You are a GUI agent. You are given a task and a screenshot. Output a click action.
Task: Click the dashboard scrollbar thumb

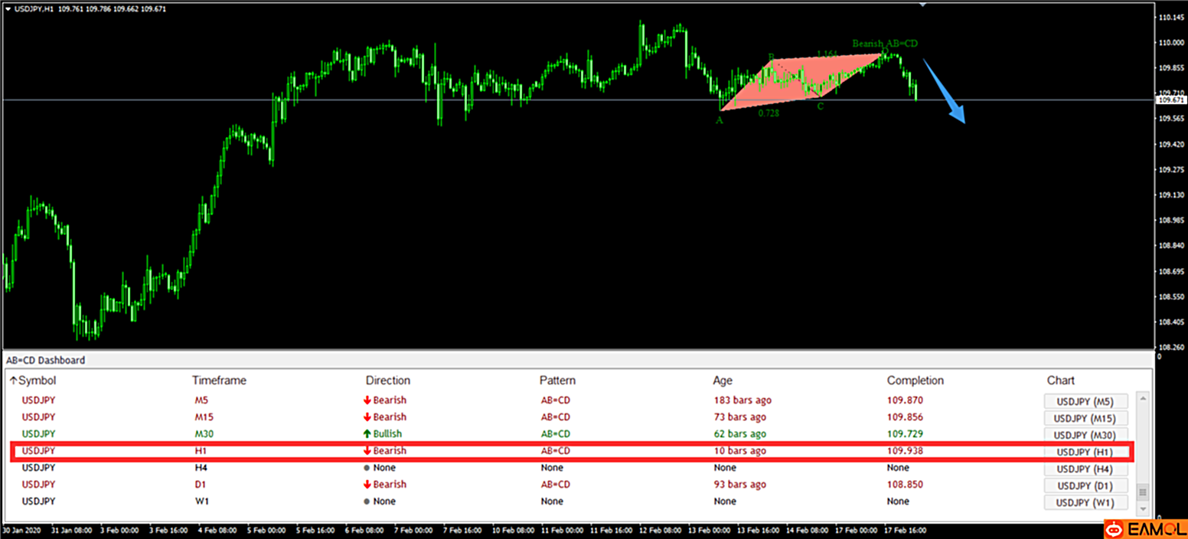click(1144, 492)
